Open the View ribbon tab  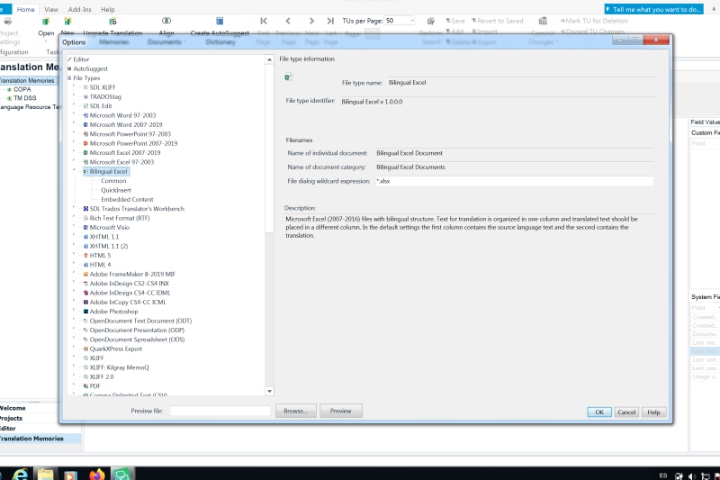pyautogui.click(x=51, y=9)
